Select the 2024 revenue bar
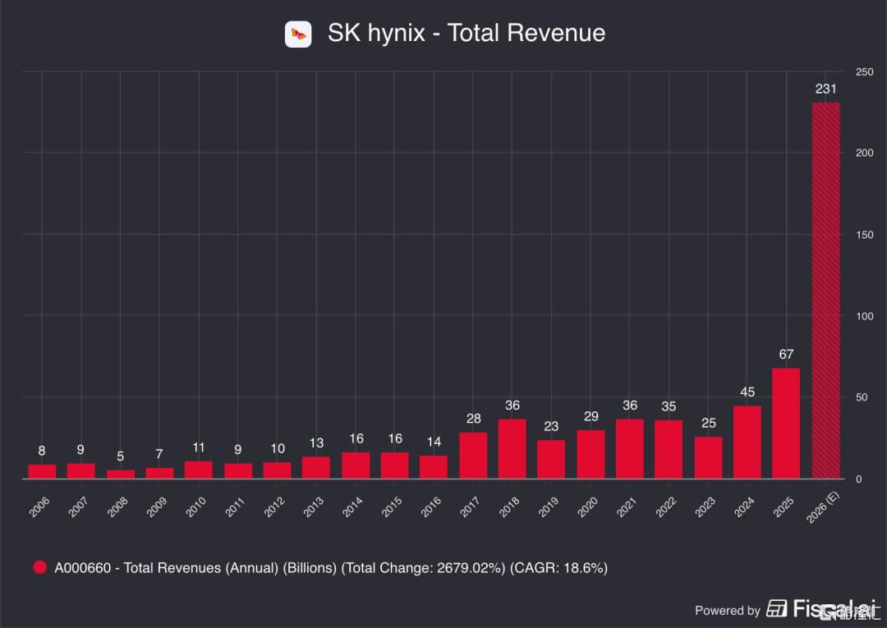The height and width of the screenshot is (628, 887). tap(747, 442)
